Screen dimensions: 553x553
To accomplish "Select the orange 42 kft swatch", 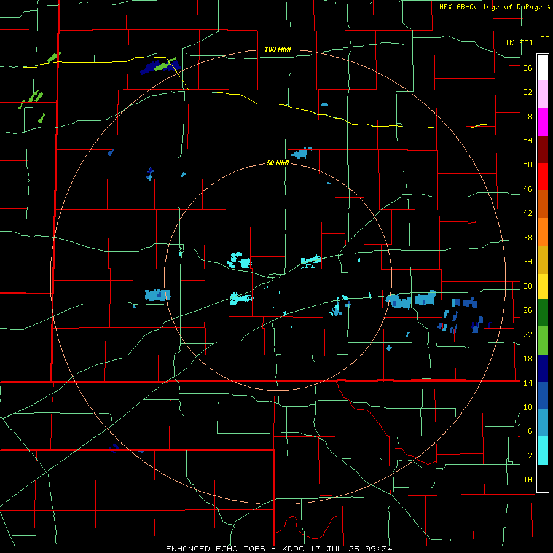I will tap(543, 232).
